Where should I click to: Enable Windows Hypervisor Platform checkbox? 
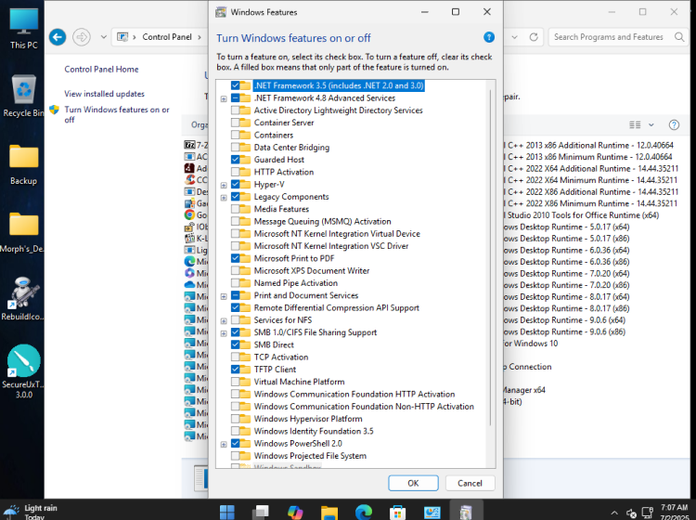tap(236, 419)
